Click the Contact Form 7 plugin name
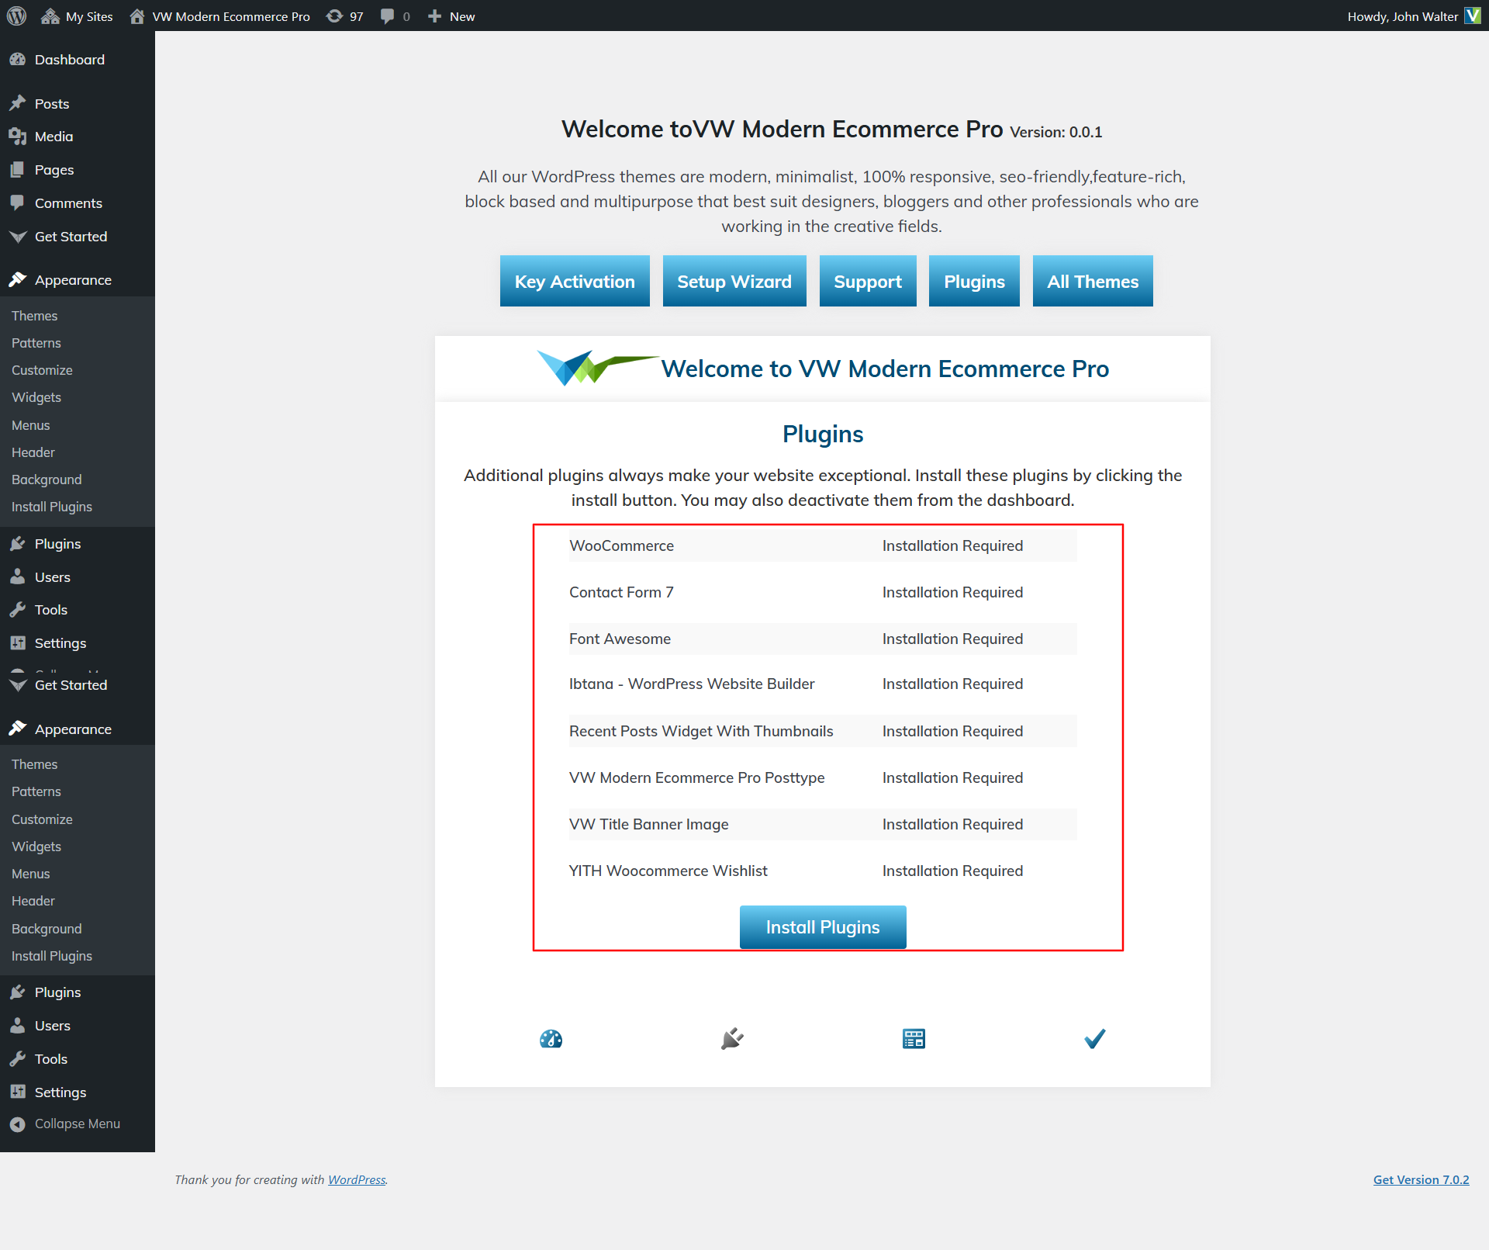This screenshot has width=1489, height=1250. coord(621,592)
